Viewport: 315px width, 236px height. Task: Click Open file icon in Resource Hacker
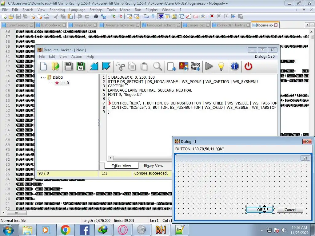tap(55, 66)
